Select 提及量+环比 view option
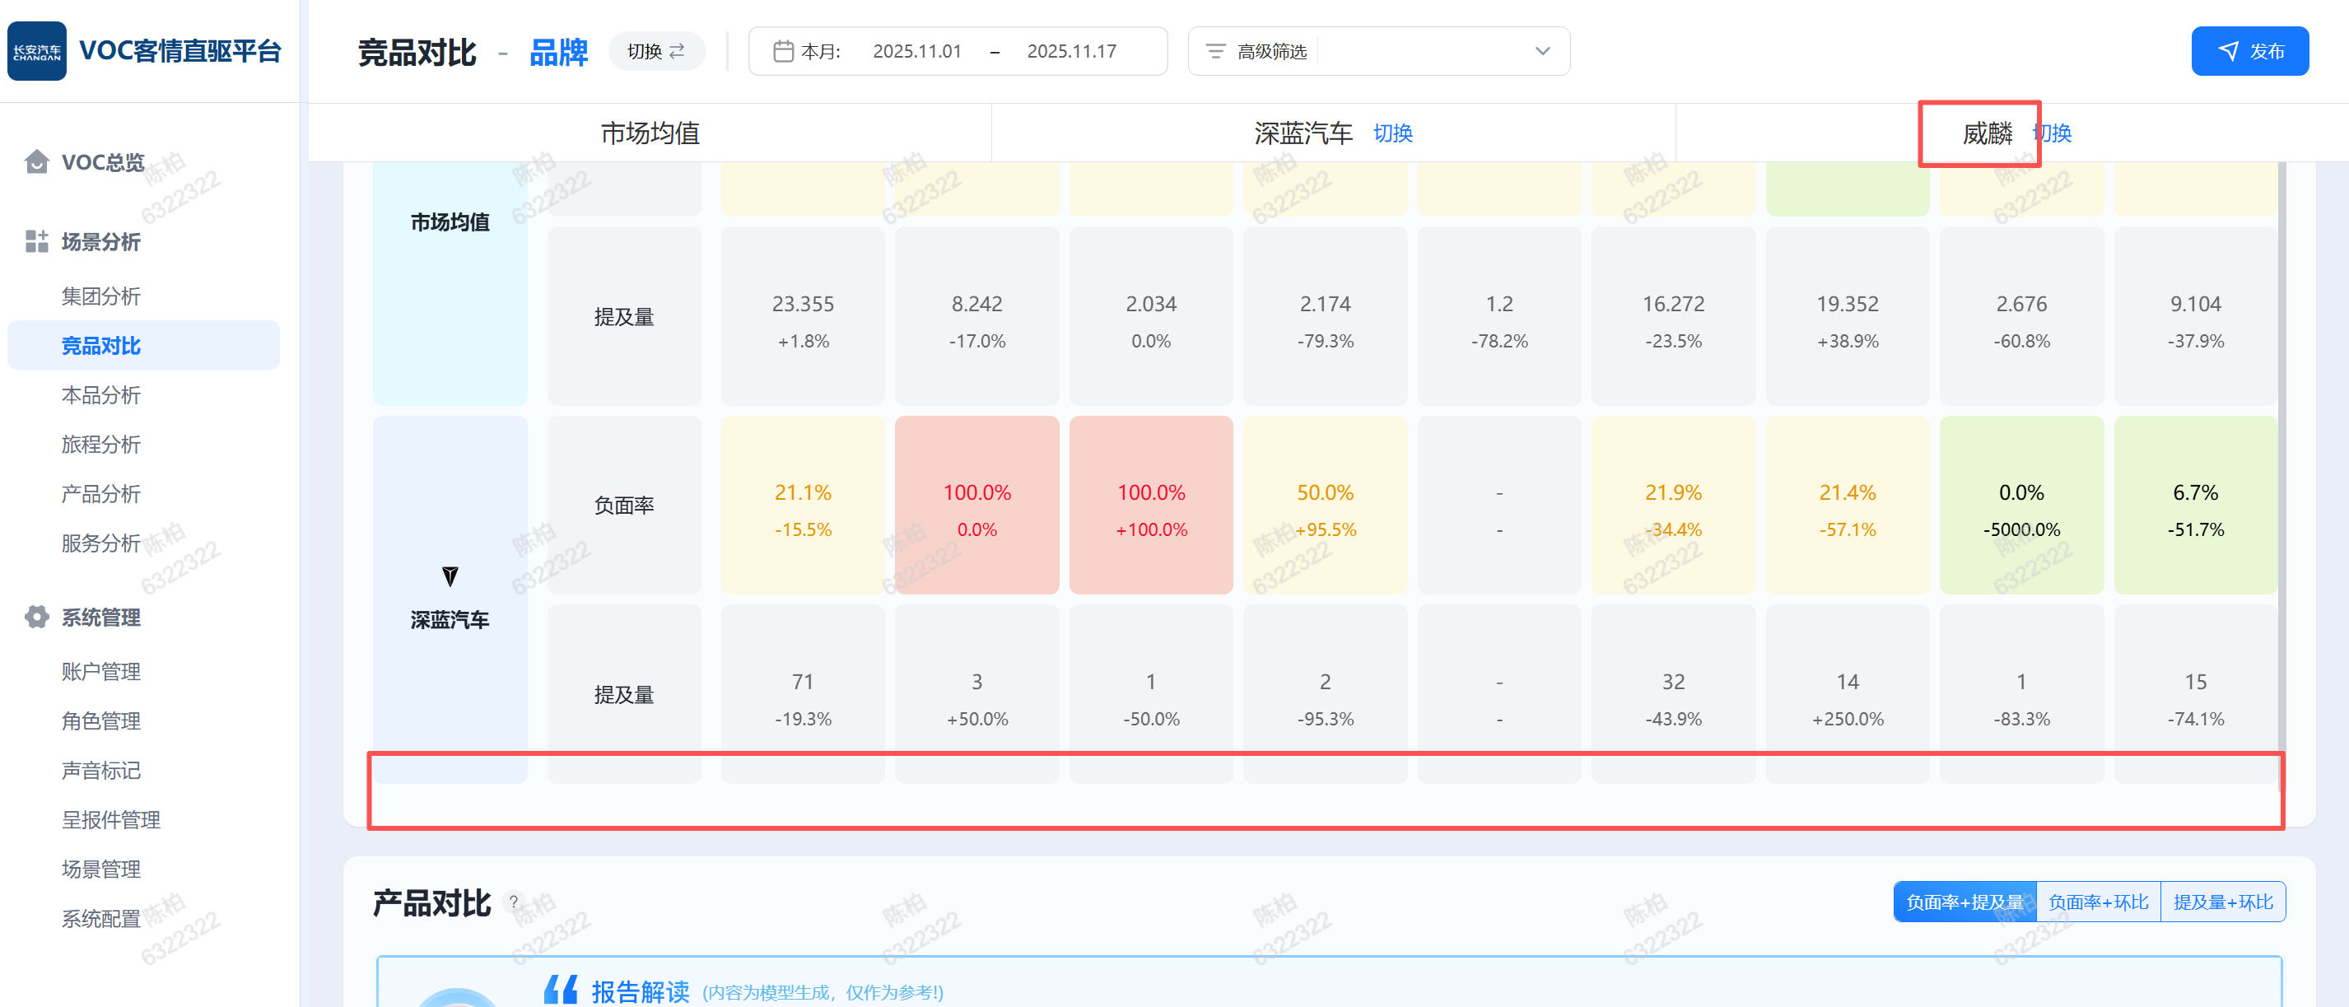Image resolution: width=2349 pixels, height=1007 pixels. click(x=2222, y=902)
